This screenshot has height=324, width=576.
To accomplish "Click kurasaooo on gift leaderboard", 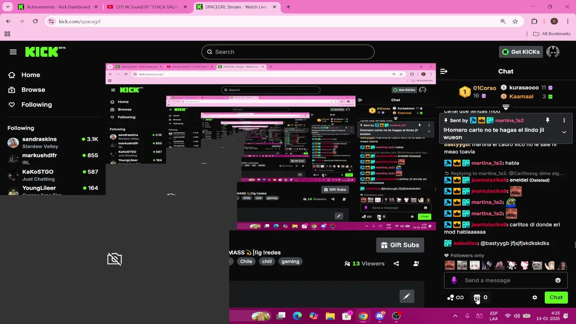I will [524, 88].
